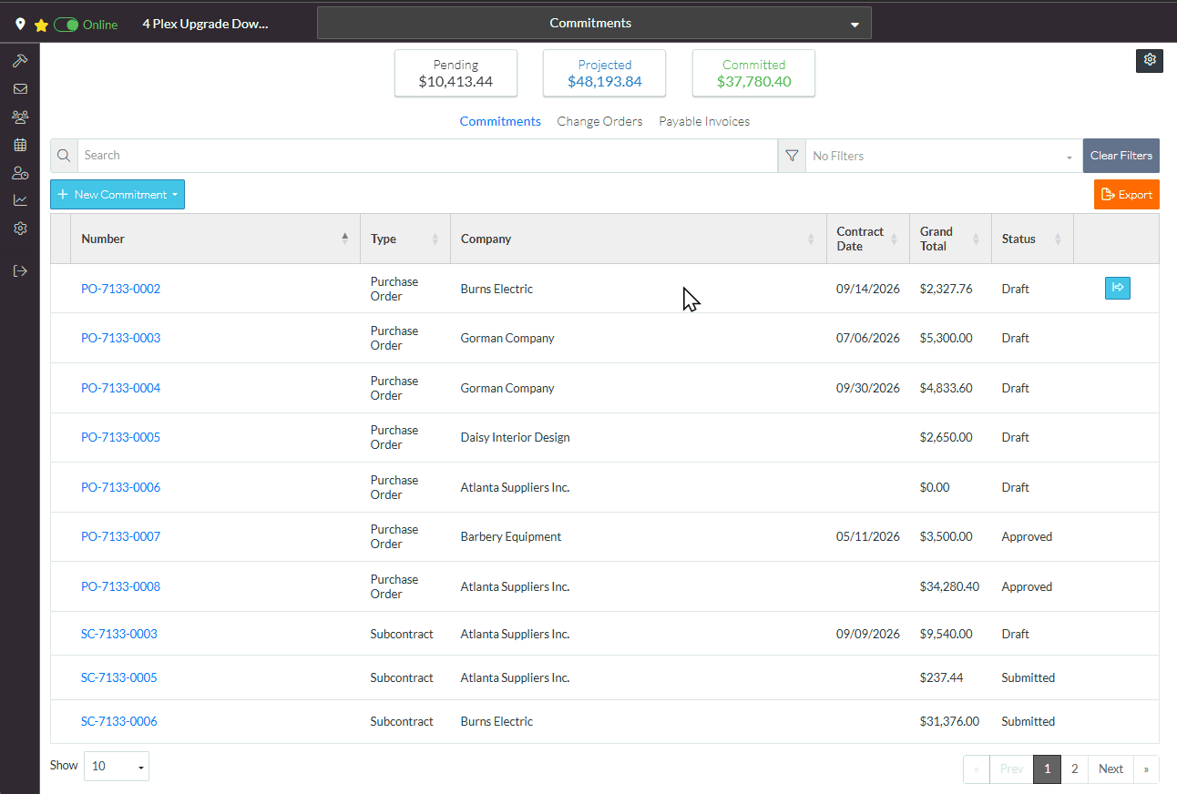The width and height of the screenshot is (1177, 794).
Task: Open the Show 10 rows dropdown
Action: click(117, 767)
